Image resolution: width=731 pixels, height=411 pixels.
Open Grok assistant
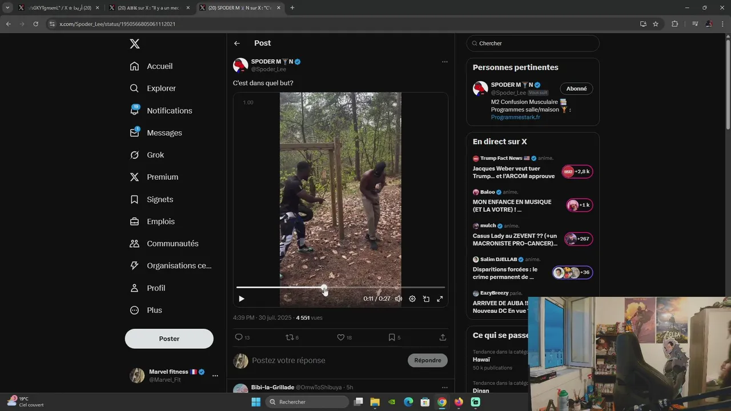pyautogui.click(x=147, y=155)
